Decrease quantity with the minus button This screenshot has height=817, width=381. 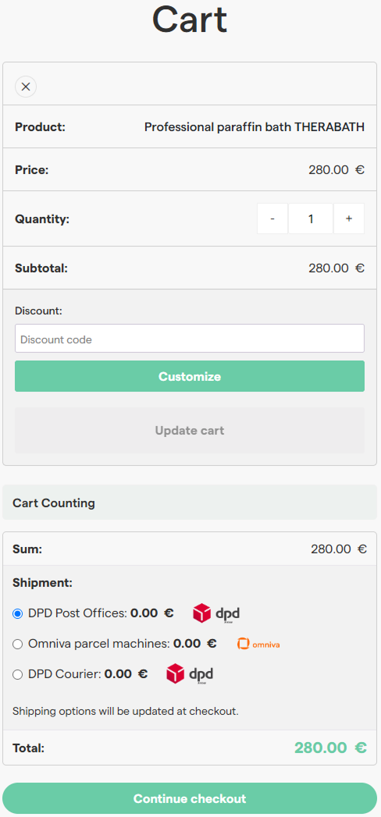[x=272, y=218]
